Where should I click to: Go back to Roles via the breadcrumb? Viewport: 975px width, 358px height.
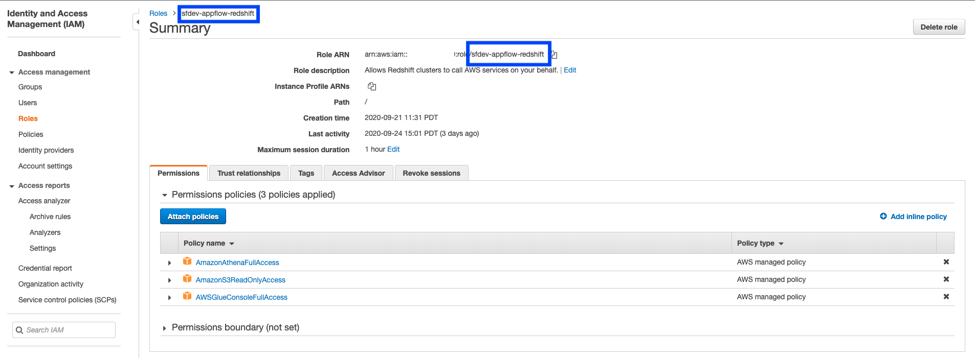point(158,13)
